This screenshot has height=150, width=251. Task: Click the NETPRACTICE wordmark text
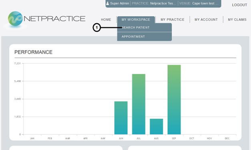(x=54, y=18)
